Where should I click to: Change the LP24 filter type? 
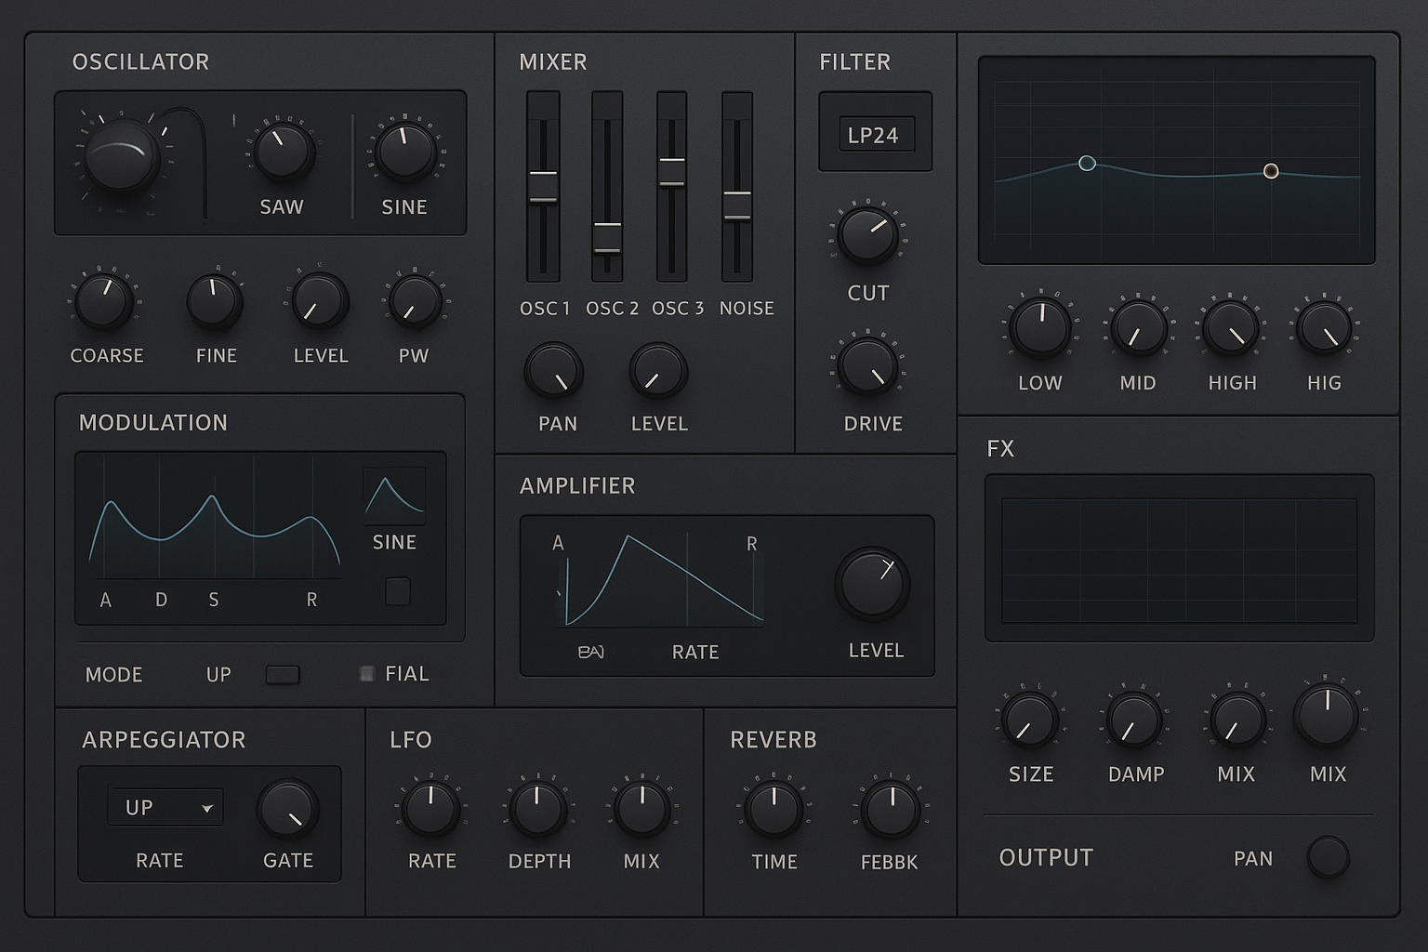tap(874, 133)
